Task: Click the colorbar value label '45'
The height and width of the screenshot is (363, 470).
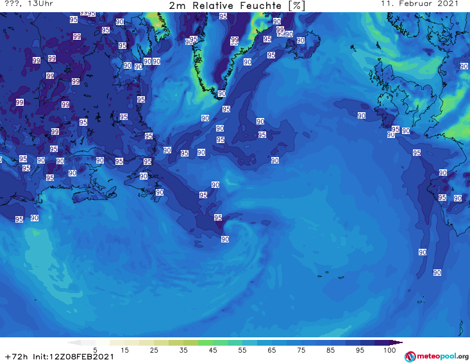Action: tap(213, 350)
